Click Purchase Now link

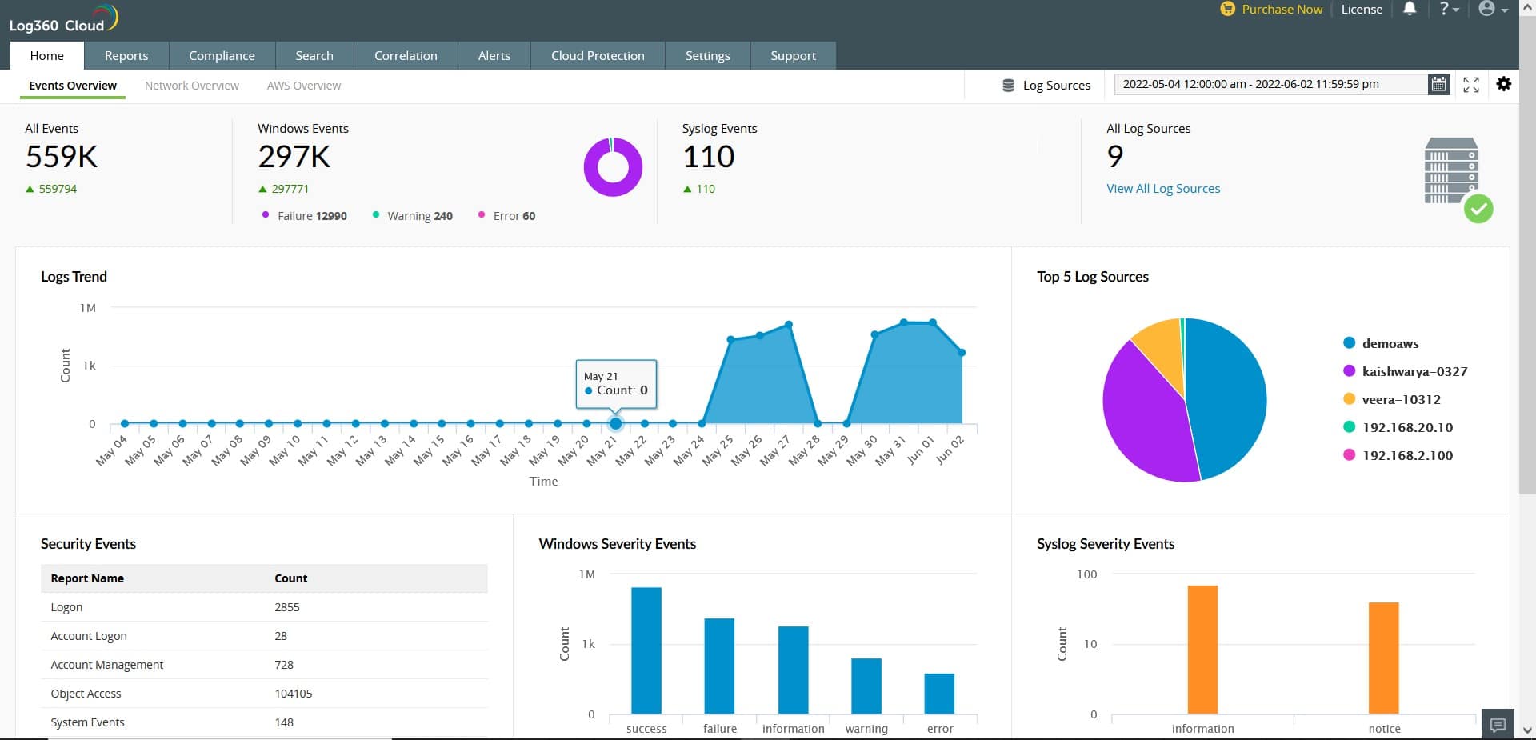click(x=1282, y=9)
